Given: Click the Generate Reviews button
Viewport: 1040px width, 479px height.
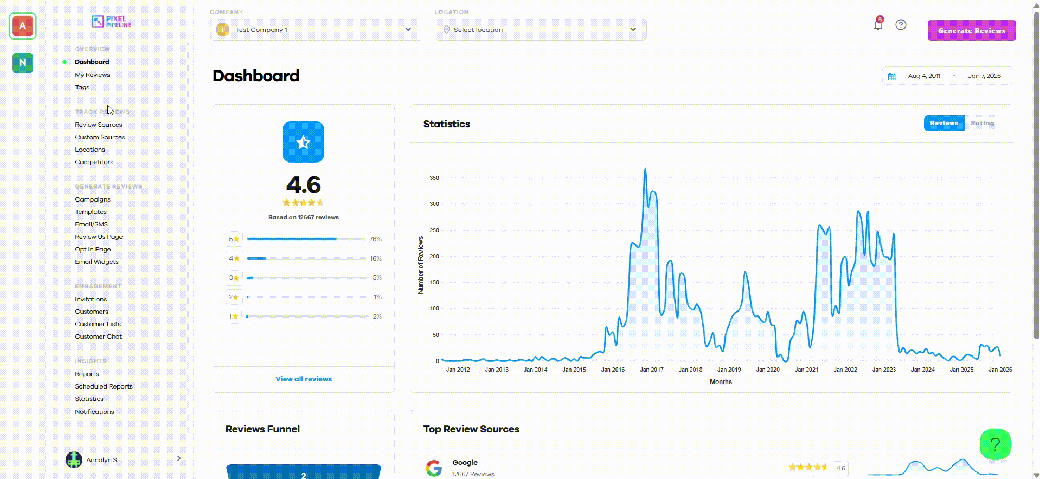Looking at the screenshot, I should tap(972, 30).
